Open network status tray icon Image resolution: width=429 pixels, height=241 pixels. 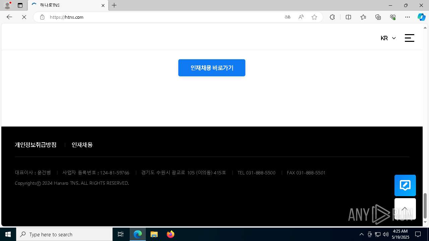[378, 234]
